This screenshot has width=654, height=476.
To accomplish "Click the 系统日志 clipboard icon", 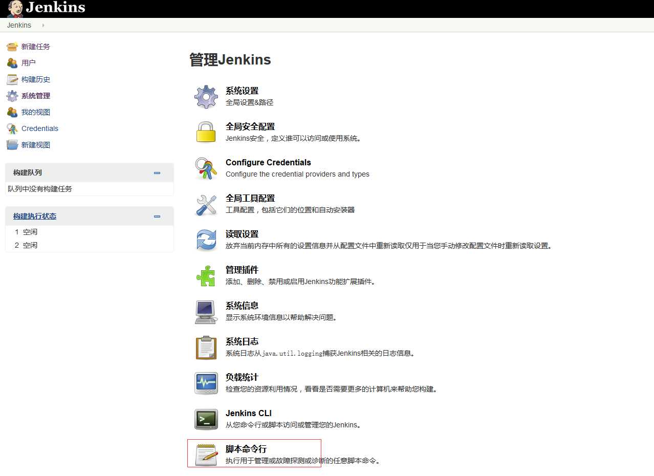I will click(206, 348).
